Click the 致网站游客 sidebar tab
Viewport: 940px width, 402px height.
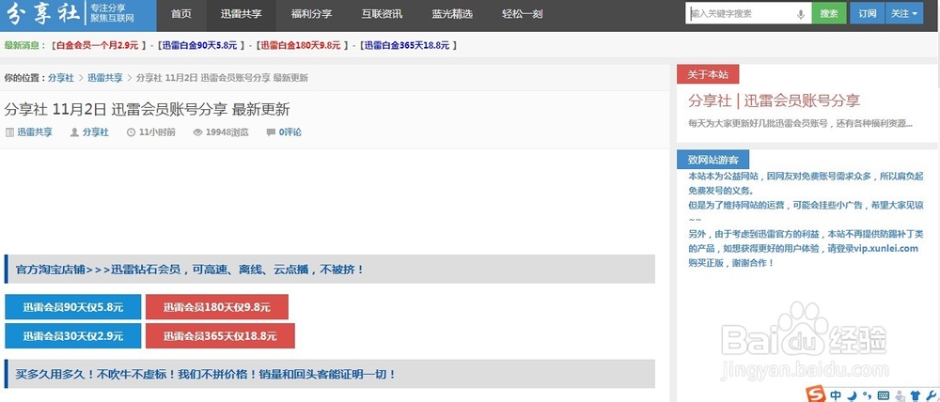click(x=713, y=160)
